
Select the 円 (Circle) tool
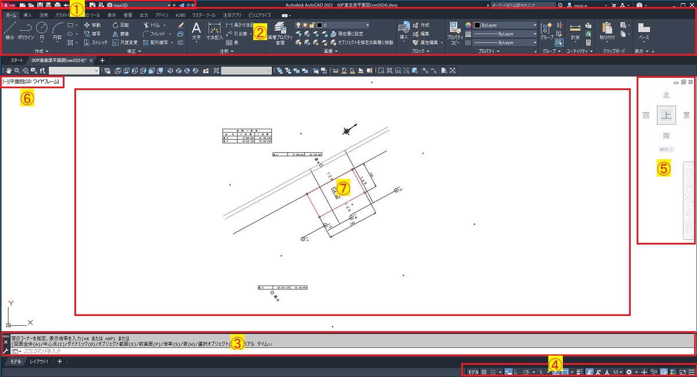[x=42, y=30]
